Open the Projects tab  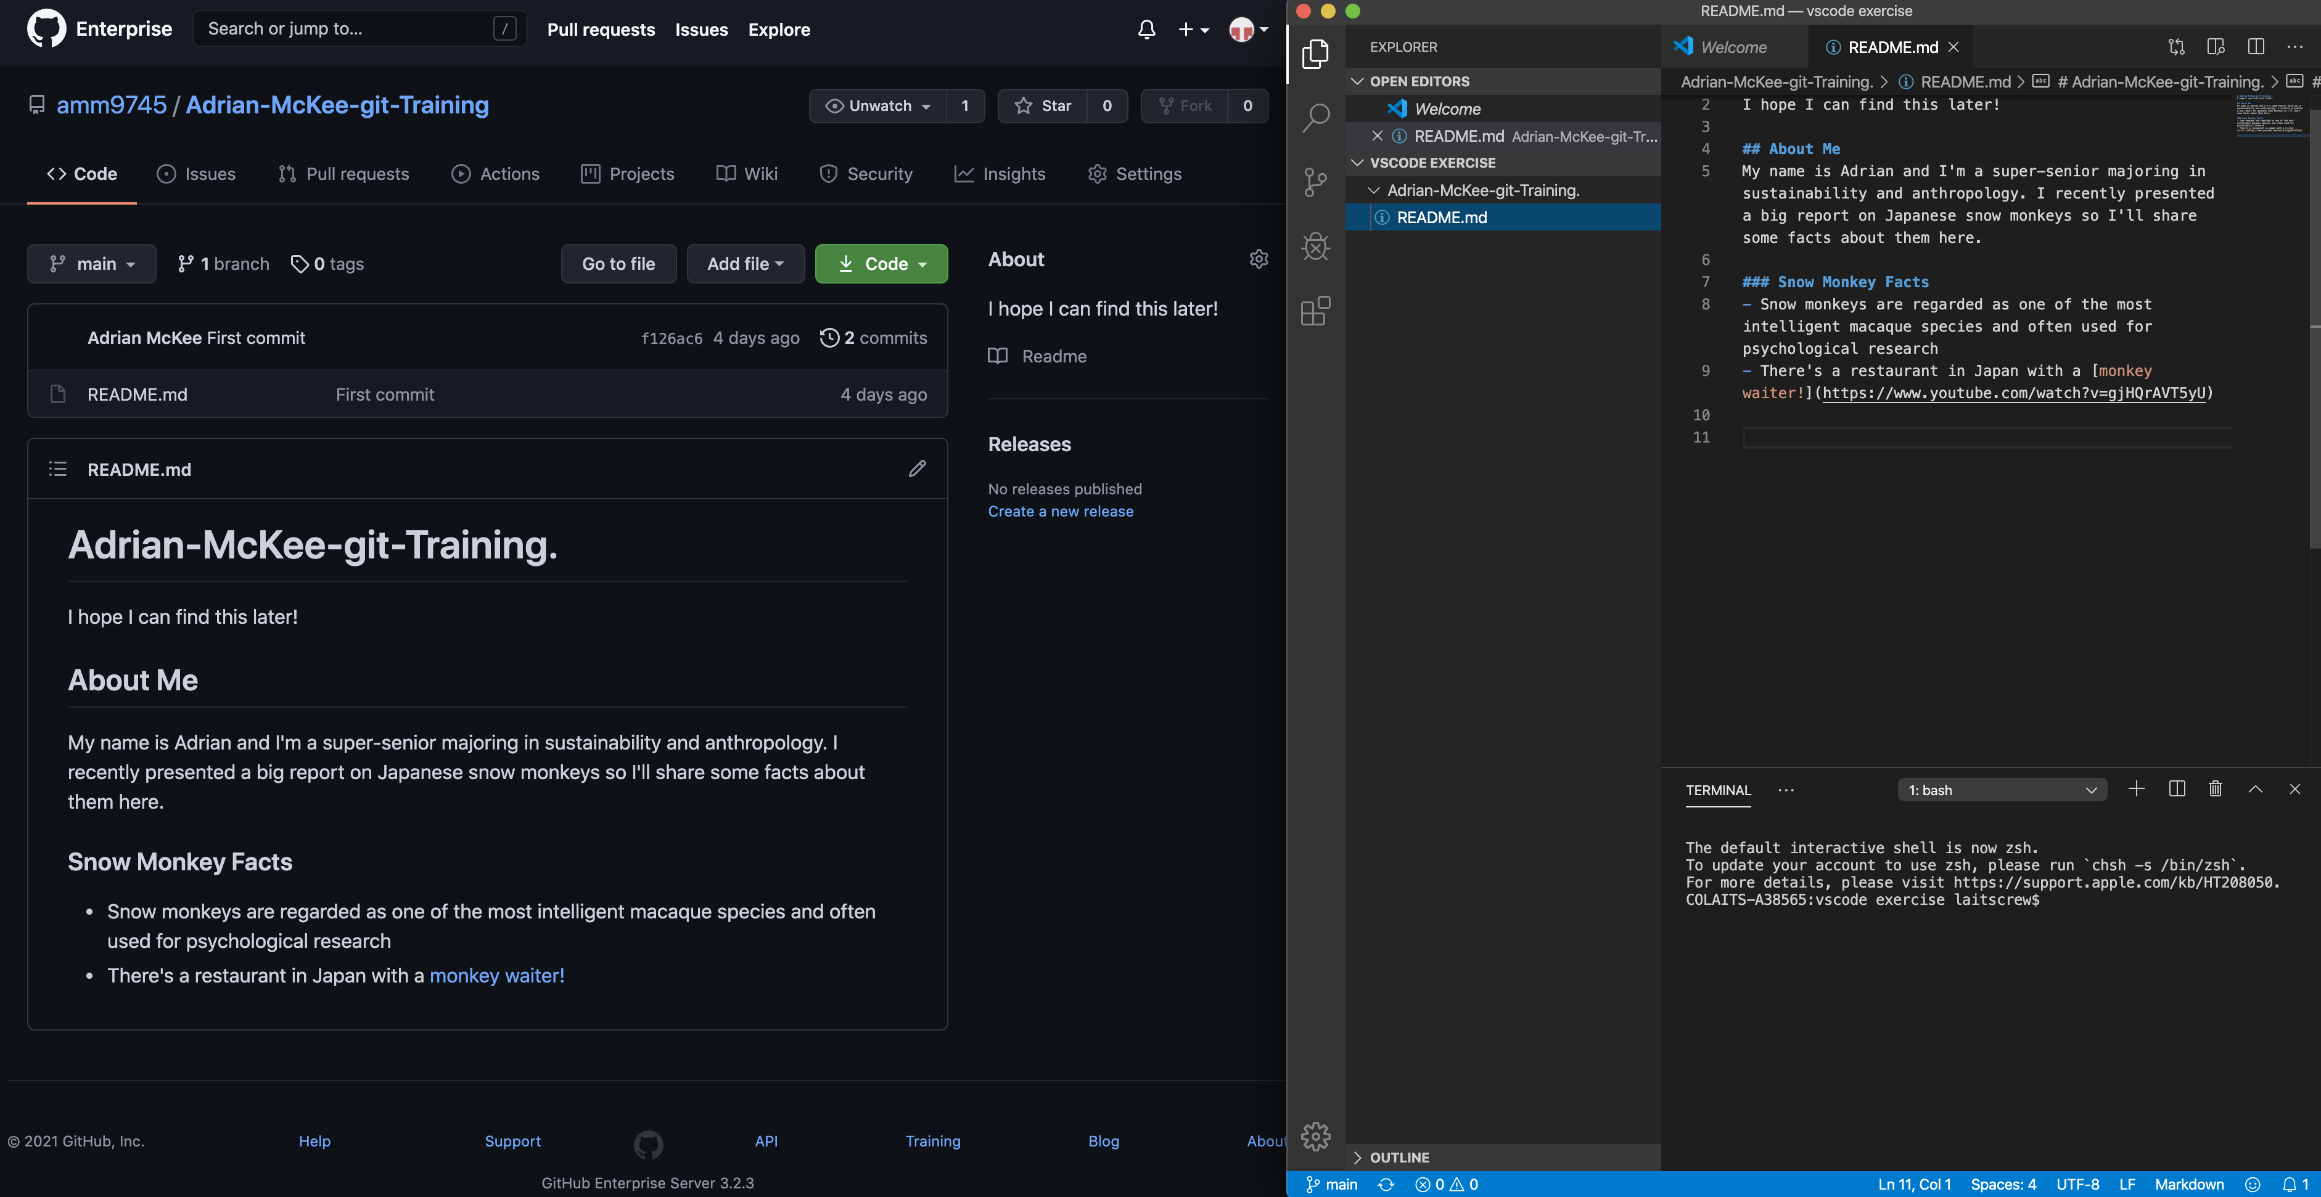coord(628,174)
